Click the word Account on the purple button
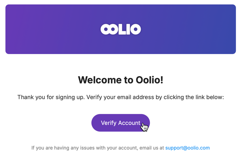 click(x=129, y=123)
